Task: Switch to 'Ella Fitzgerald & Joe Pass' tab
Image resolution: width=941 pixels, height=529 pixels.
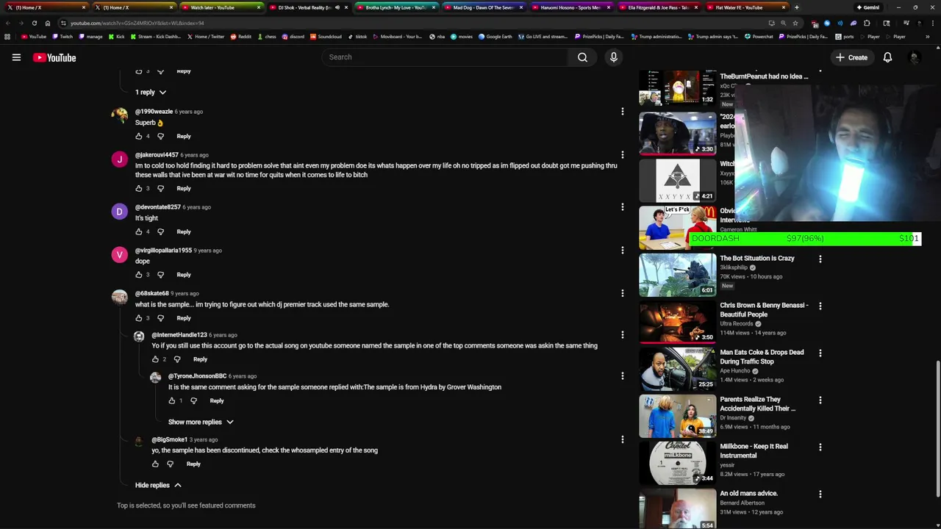Action: coord(658,7)
